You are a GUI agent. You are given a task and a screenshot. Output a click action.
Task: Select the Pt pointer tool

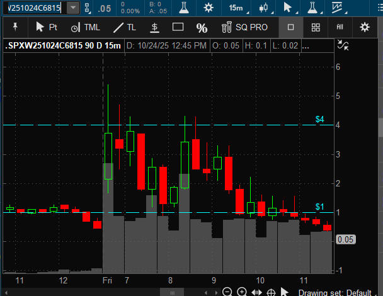47,28
